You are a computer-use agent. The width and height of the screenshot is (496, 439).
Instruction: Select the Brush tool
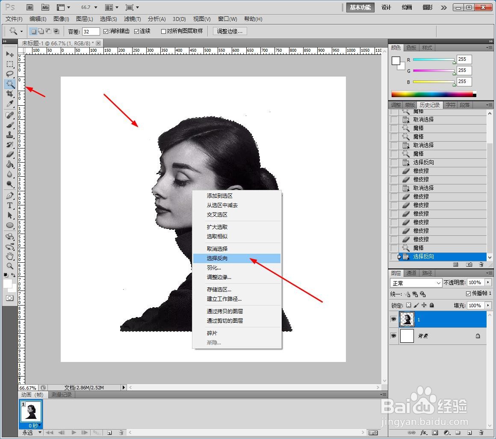click(10, 125)
